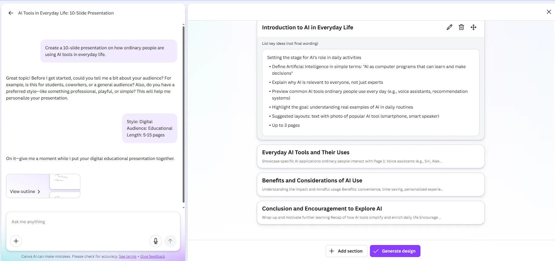Open the See terms link

pos(128,256)
